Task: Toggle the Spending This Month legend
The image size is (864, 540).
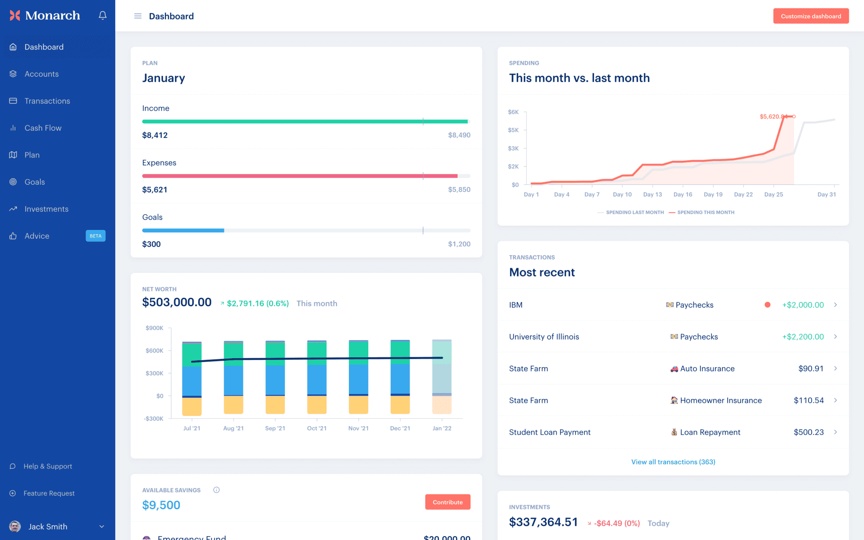Action: [x=702, y=212]
